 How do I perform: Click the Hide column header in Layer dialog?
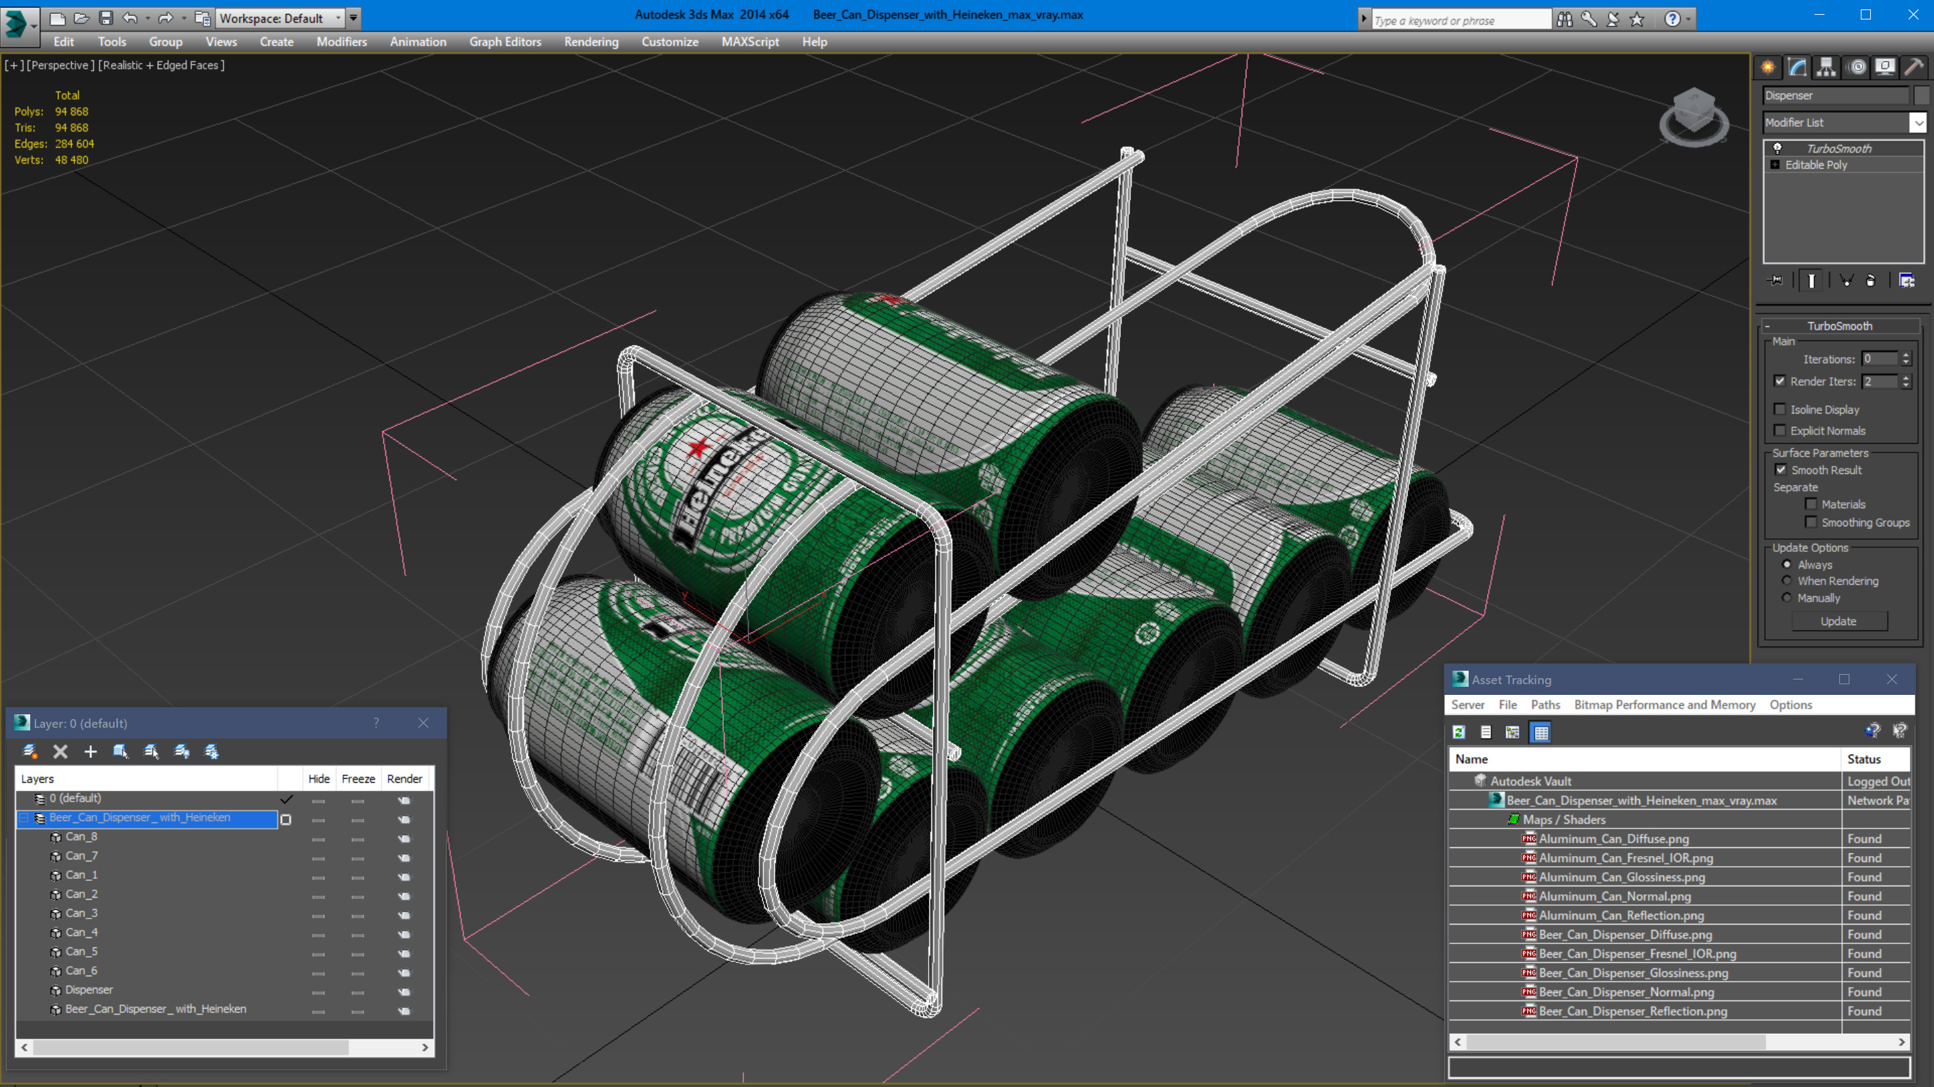click(x=319, y=778)
